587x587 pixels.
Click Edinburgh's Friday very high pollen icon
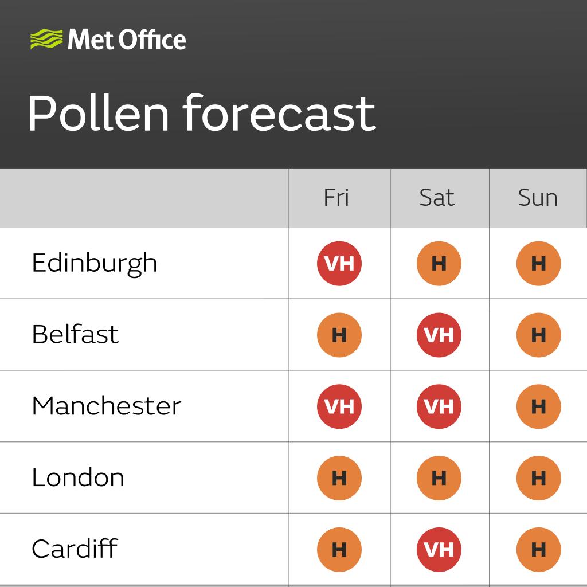[x=339, y=263]
